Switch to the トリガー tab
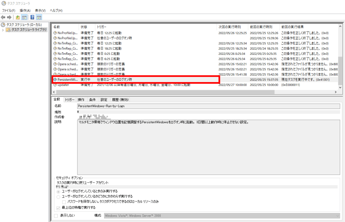 point(69,100)
